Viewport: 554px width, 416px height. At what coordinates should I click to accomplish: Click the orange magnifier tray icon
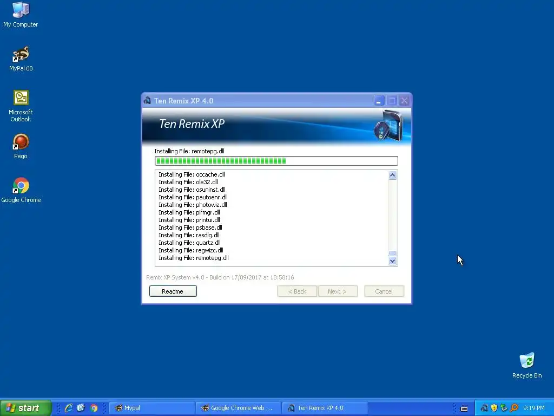point(514,408)
